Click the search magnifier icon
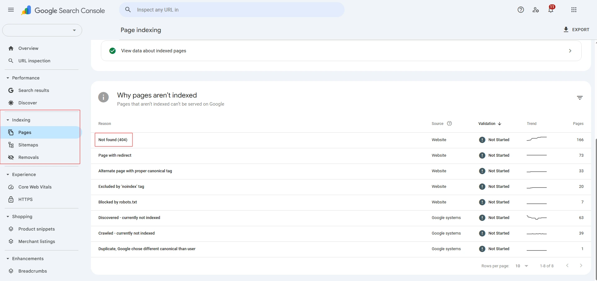 click(x=128, y=10)
